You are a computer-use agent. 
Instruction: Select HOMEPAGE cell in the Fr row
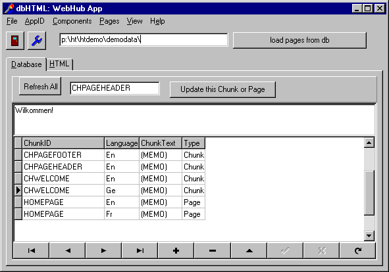(63, 214)
